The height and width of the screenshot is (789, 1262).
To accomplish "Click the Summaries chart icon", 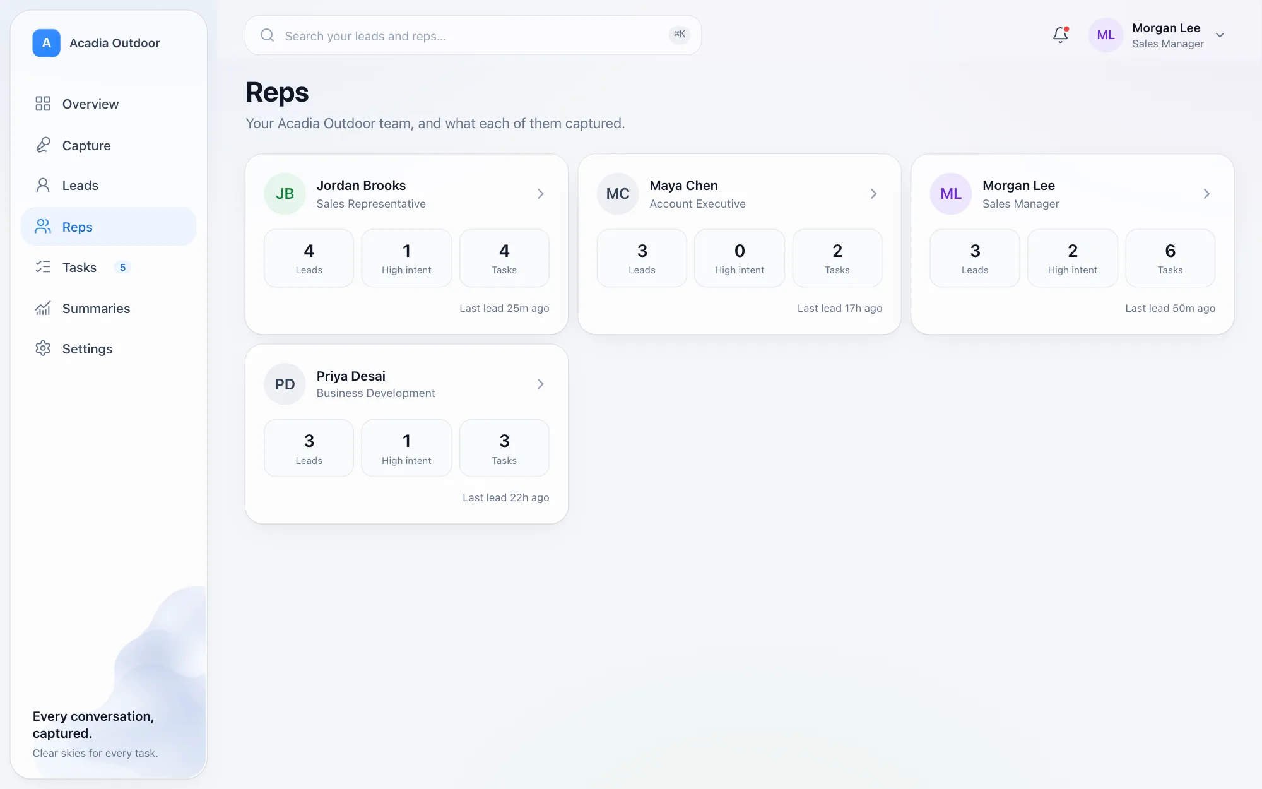I will point(43,308).
